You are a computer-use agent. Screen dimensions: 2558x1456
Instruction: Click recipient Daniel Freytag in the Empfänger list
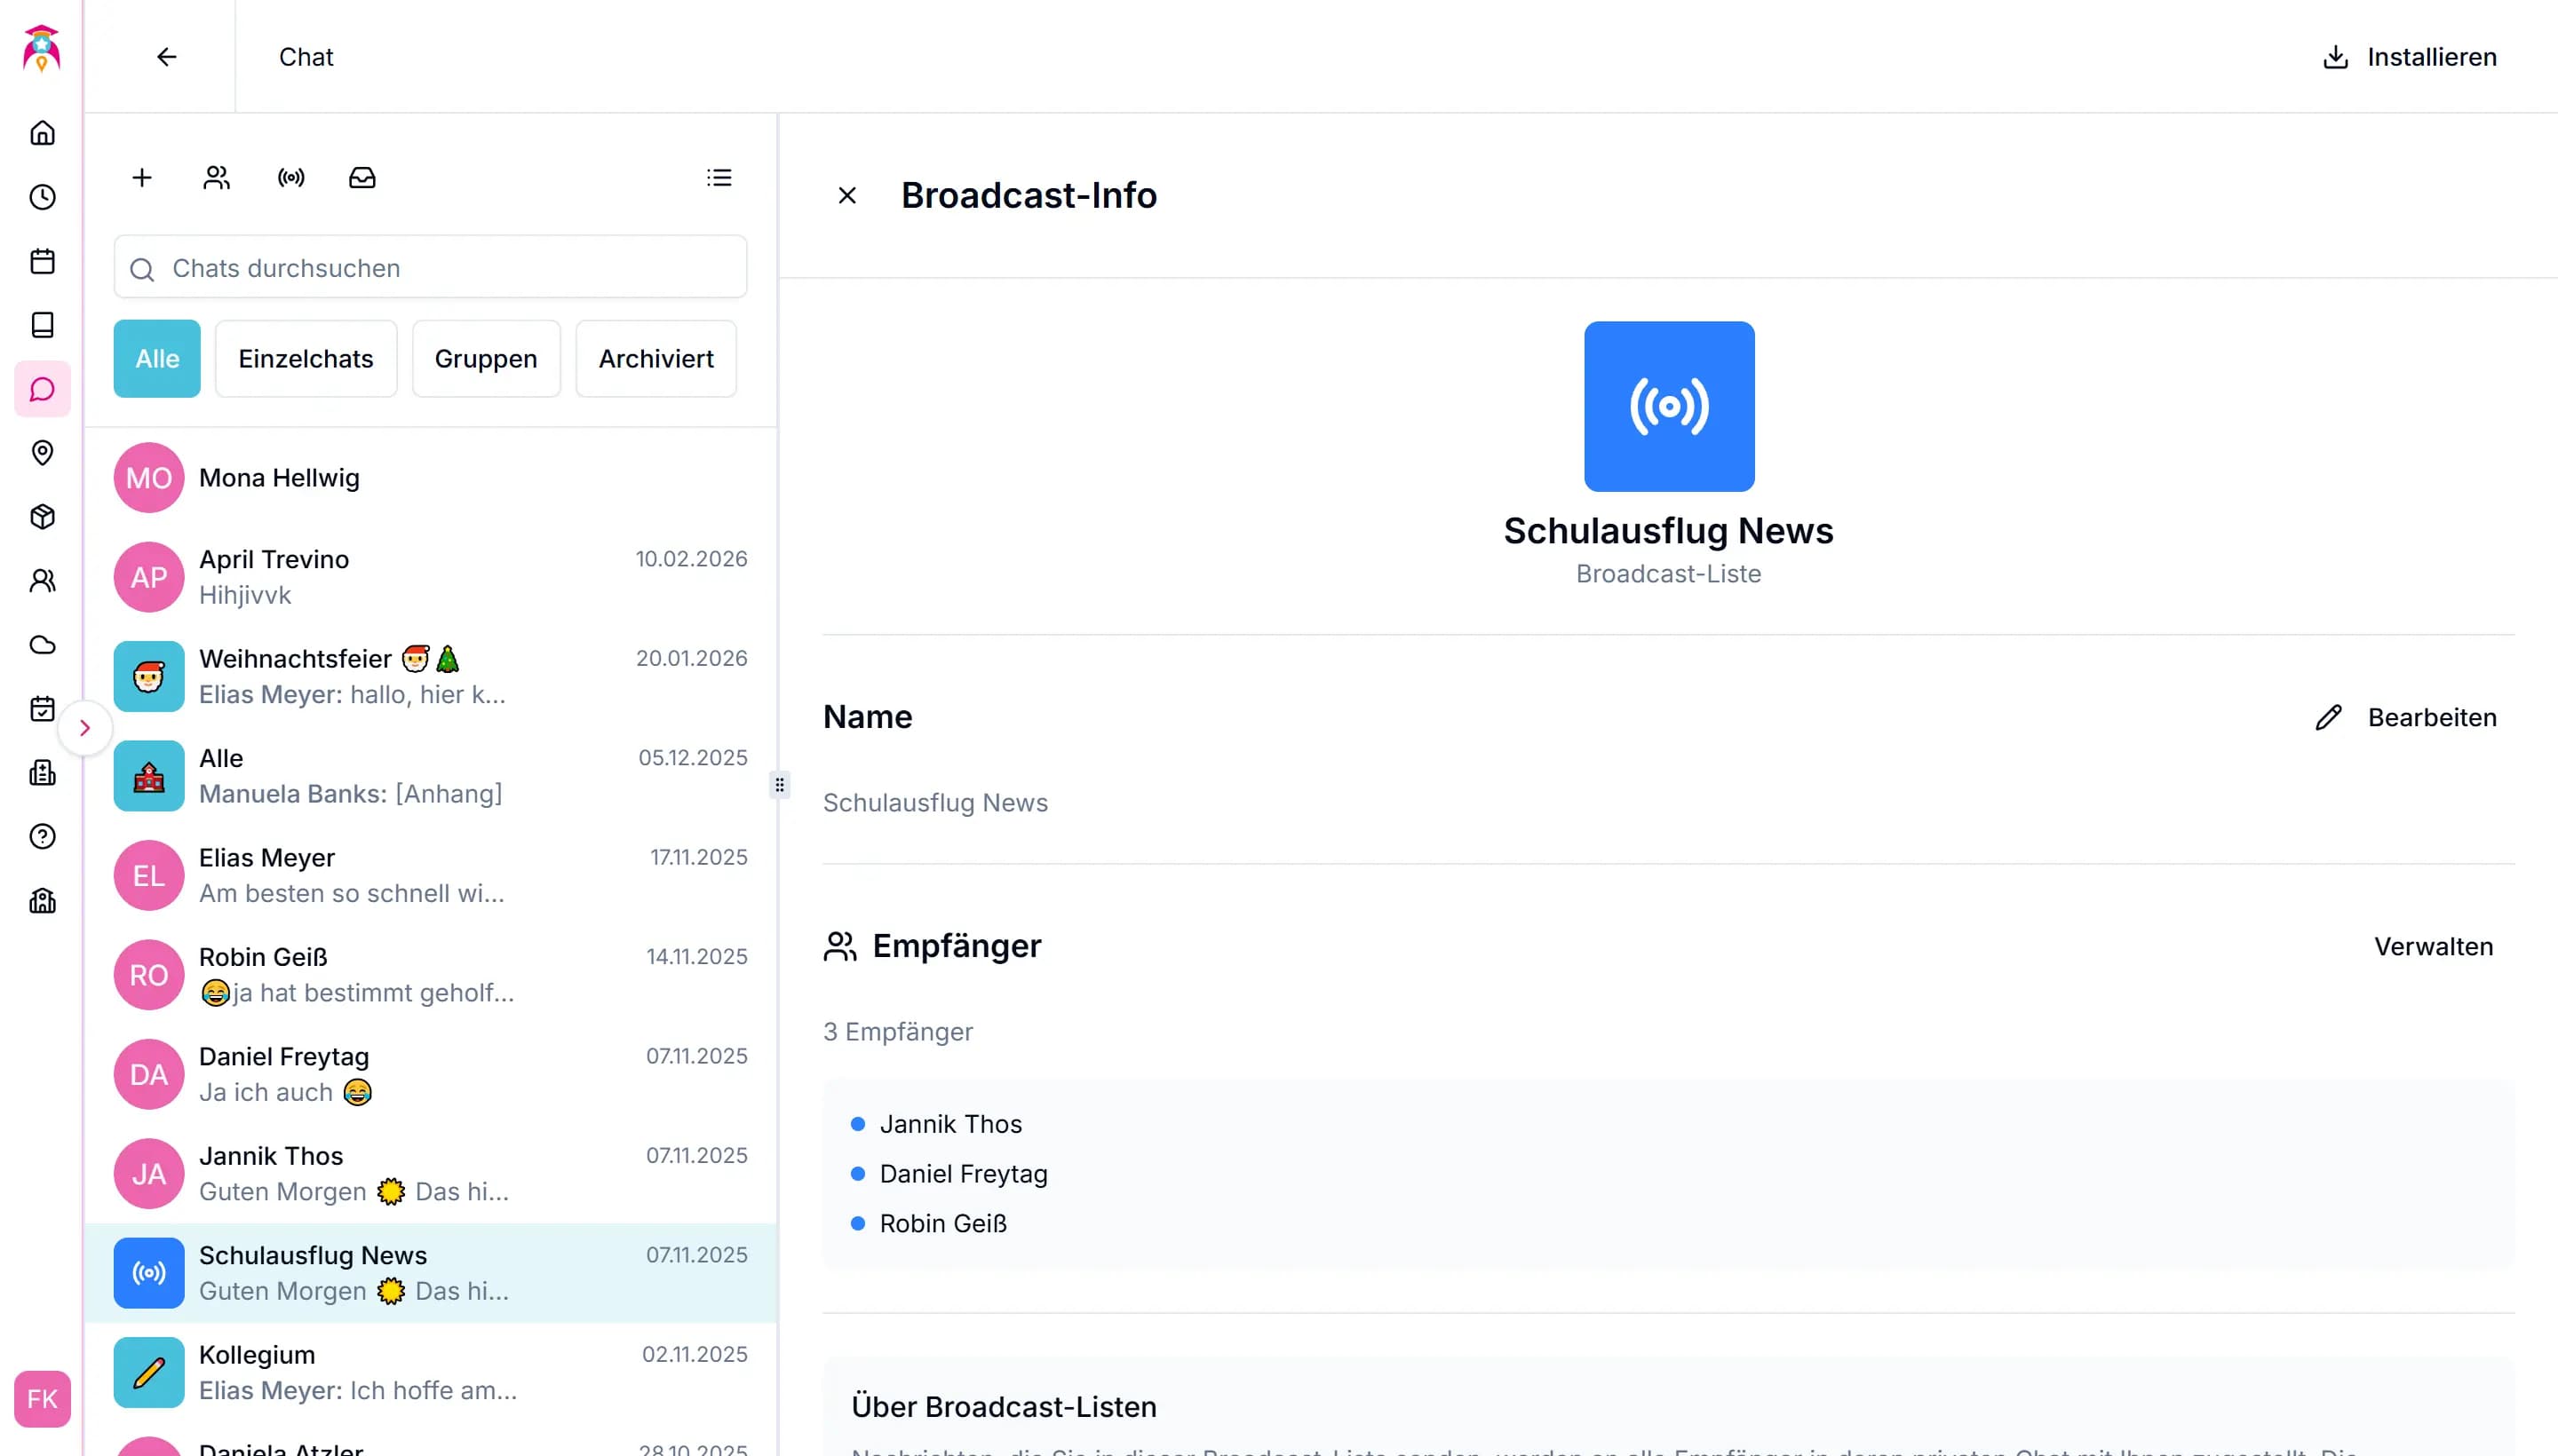click(x=964, y=1174)
